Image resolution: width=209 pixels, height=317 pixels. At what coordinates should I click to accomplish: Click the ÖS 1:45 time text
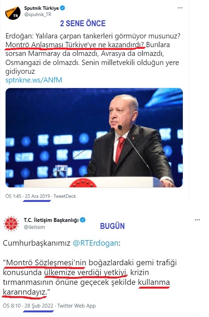pos(13,196)
